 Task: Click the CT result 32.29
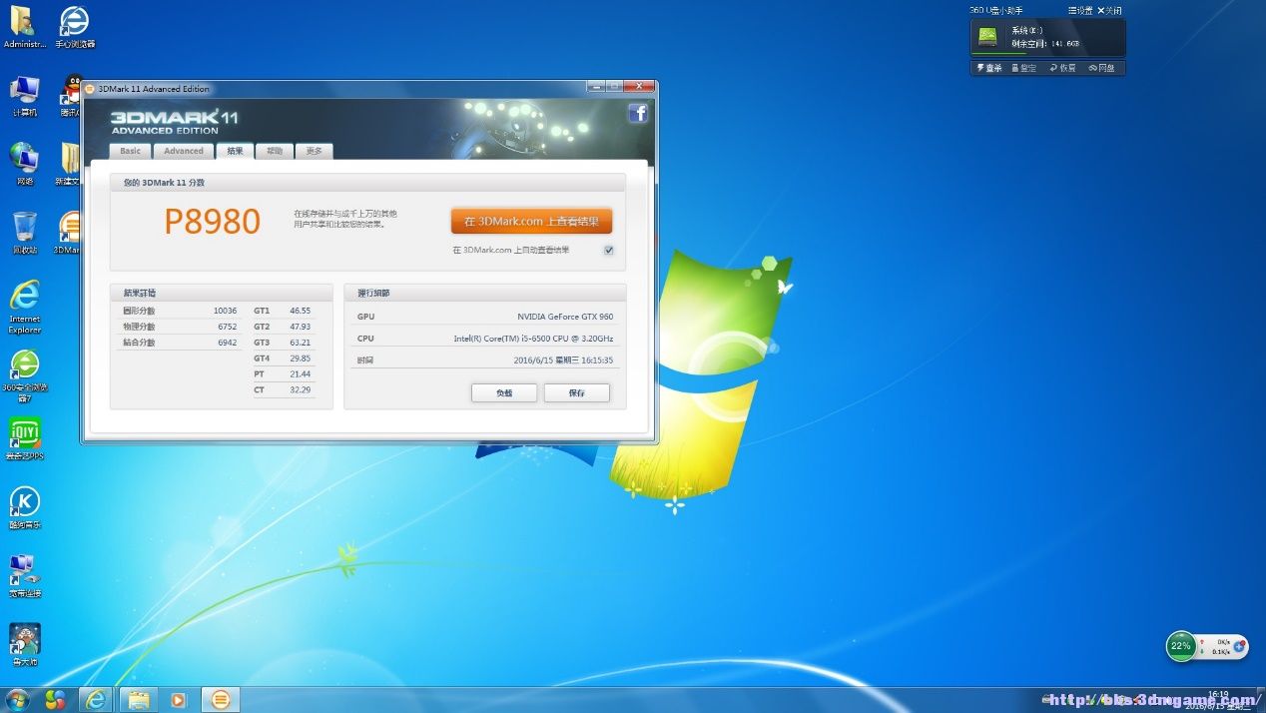point(300,389)
